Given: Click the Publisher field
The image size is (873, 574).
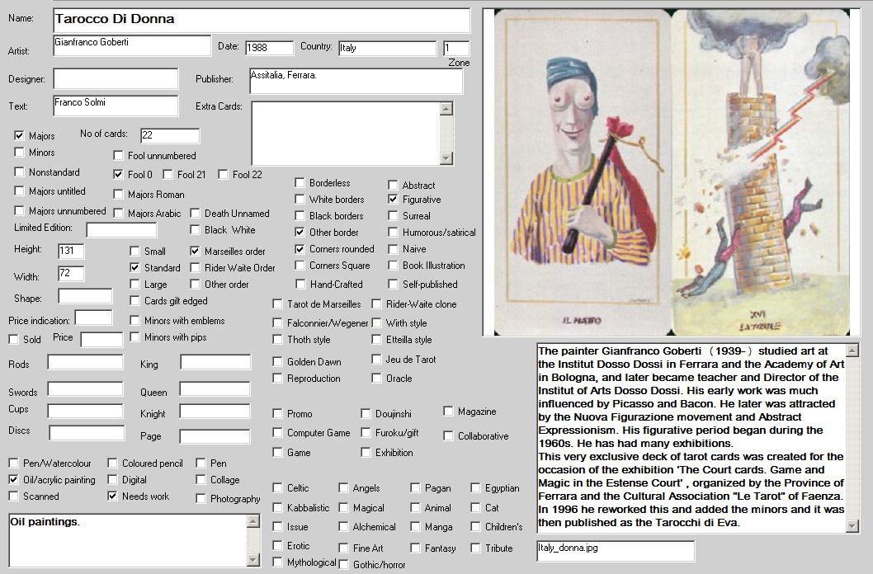Looking at the screenshot, I should click(355, 82).
